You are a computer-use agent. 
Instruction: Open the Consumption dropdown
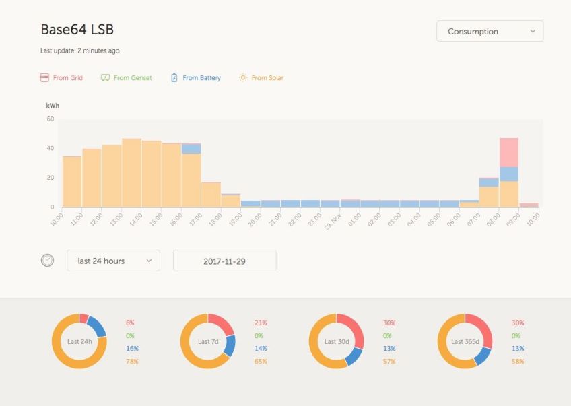pyautogui.click(x=490, y=32)
